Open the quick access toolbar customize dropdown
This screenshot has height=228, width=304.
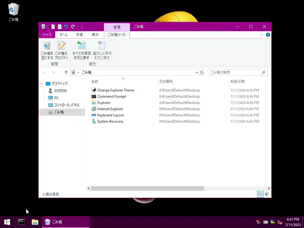pyautogui.click(x=78, y=27)
